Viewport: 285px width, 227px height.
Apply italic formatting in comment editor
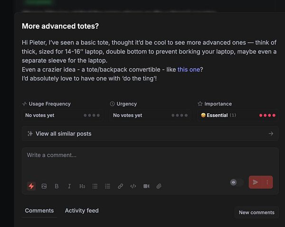[69, 186]
